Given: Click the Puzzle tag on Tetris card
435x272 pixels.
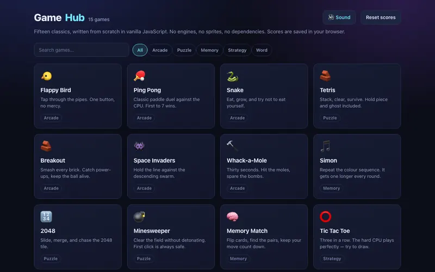Looking at the screenshot, I should 330,118.
